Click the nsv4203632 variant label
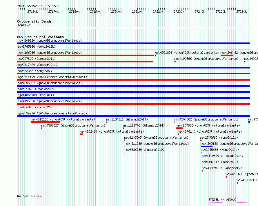The image size is (258, 206). coord(242,174)
